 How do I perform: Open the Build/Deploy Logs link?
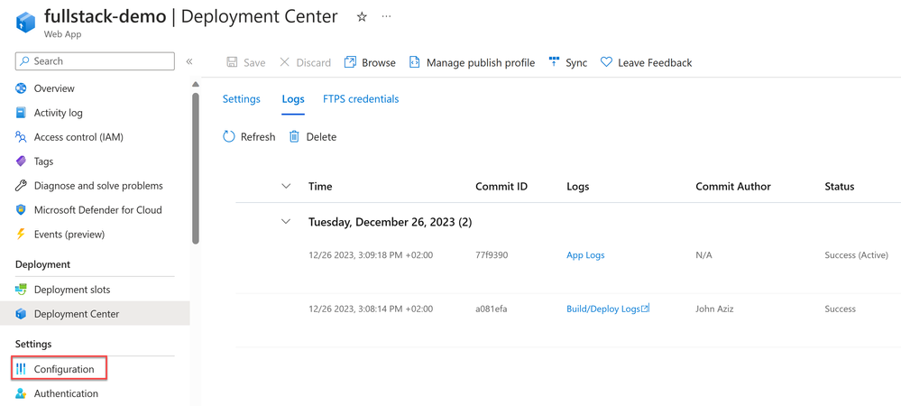point(603,309)
